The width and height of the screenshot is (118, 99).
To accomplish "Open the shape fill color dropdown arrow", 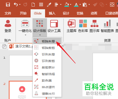I will click(71, 4).
